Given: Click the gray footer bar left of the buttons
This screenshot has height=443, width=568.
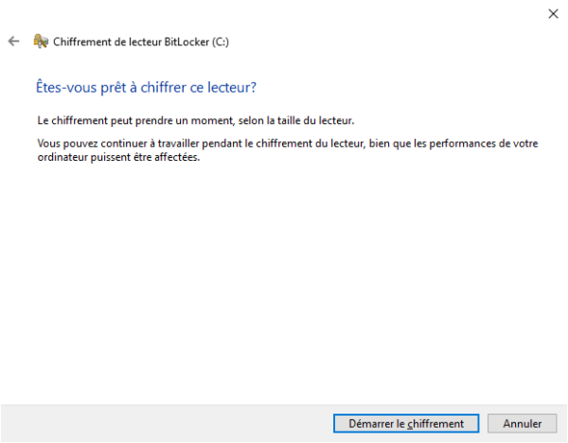Looking at the screenshot, I should 167,423.
